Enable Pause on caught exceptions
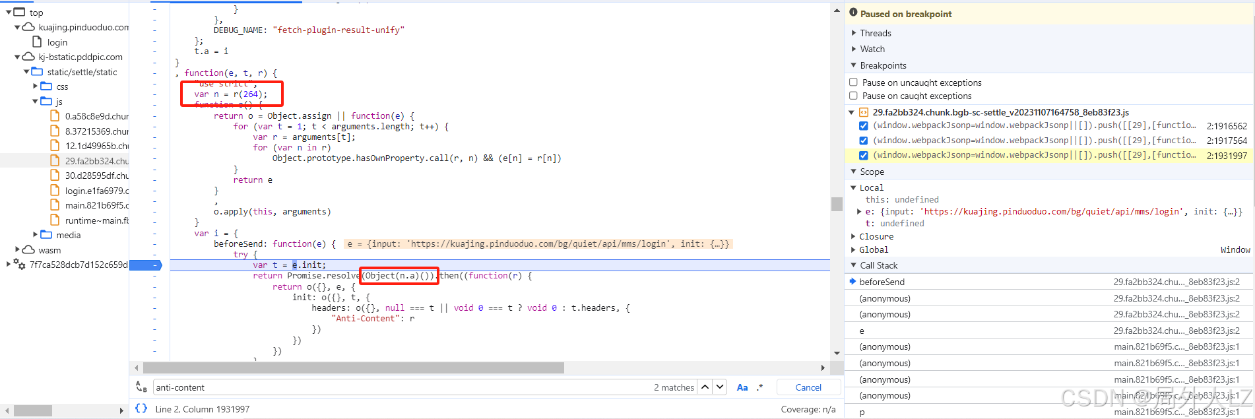Image resolution: width=1255 pixels, height=419 pixels. point(853,96)
